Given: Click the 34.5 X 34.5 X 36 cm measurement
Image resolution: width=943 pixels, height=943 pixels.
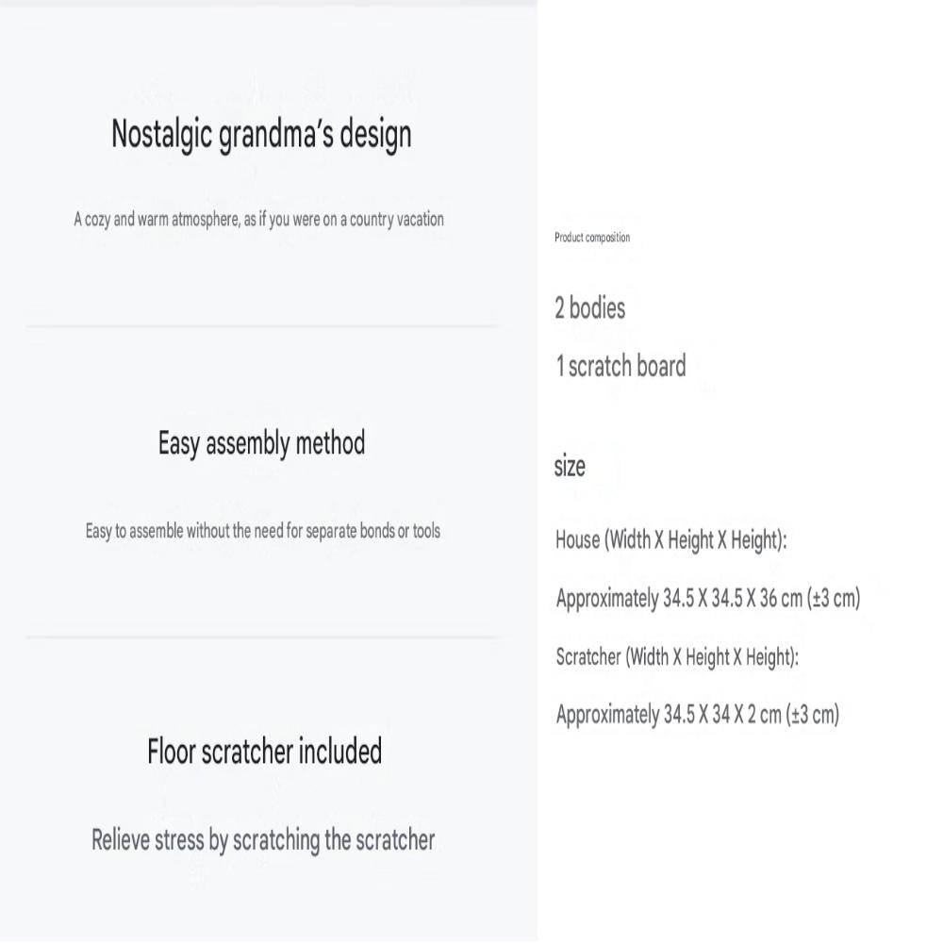Looking at the screenshot, I should [708, 599].
